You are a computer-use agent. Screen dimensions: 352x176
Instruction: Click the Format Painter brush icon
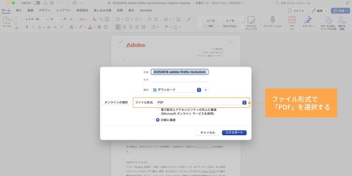(x=16, y=28)
